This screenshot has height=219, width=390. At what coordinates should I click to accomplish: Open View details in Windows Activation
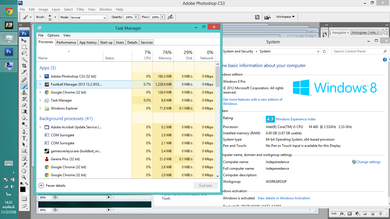pos(284,198)
